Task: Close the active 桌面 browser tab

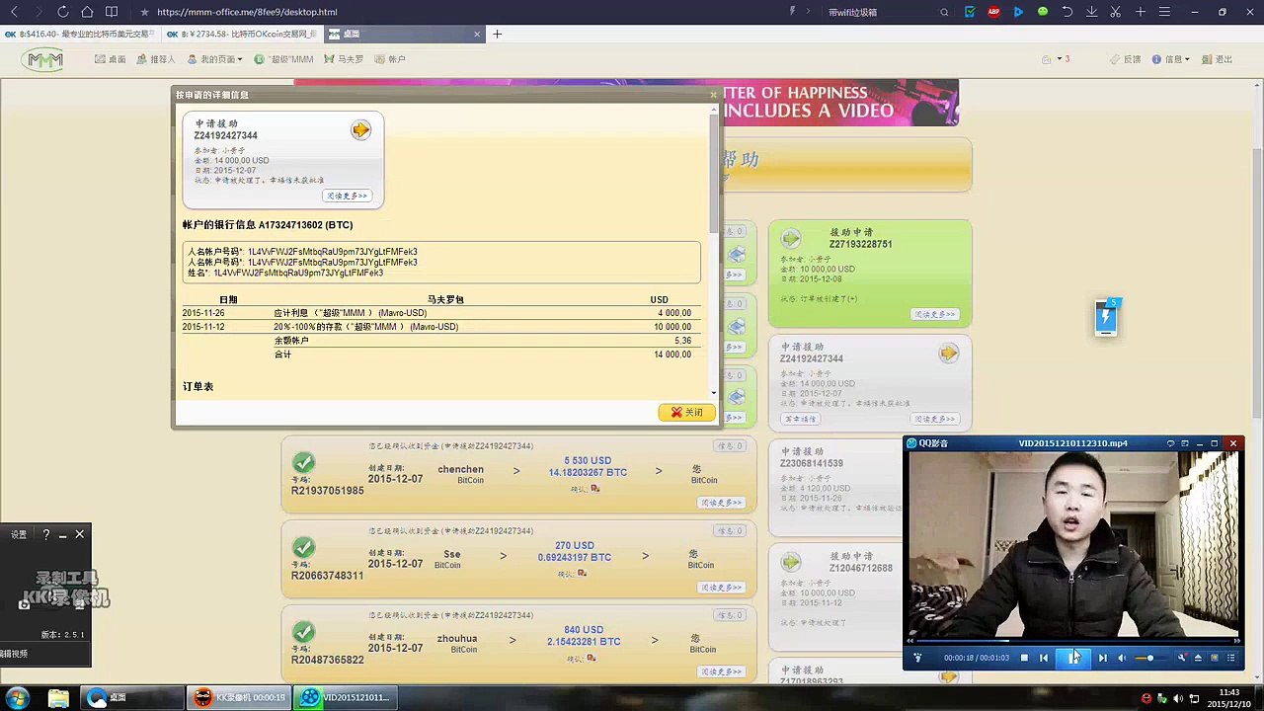Action: click(x=477, y=34)
